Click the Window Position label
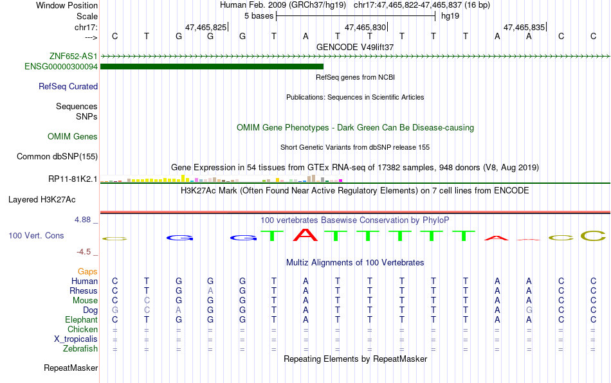This screenshot has height=383, width=611. coord(67,5)
